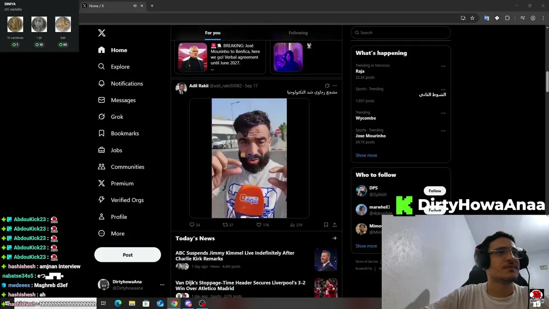The image size is (549, 309).
Task: Open Adil Rakii's profile avatar
Action: click(x=181, y=88)
